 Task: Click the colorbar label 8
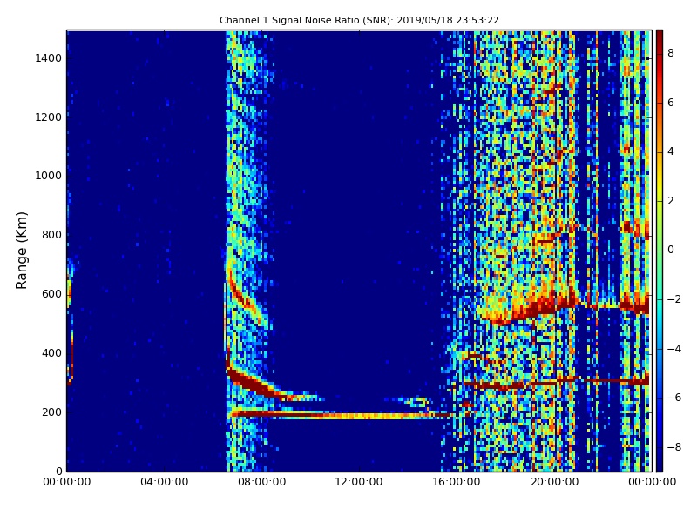click(x=671, y=53)
